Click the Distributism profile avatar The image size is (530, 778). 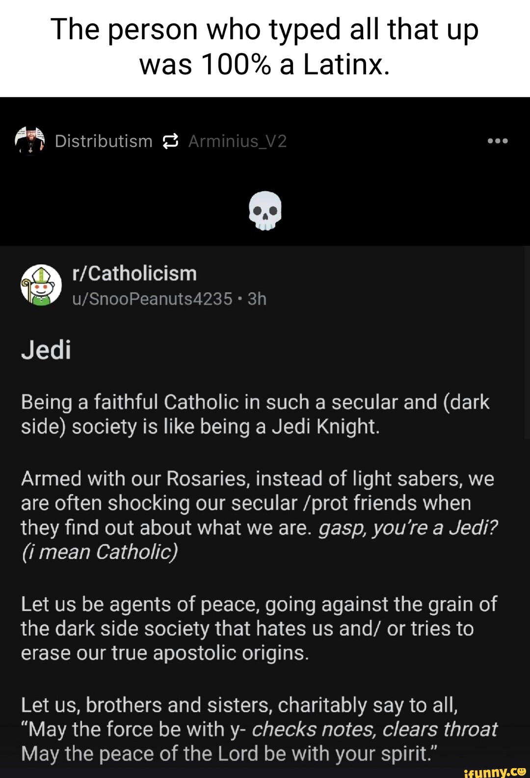[x=30, y=140]
